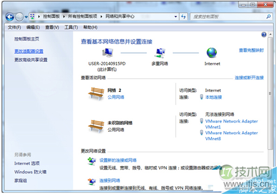277x194 pixels.
Task: Click the magnifier search icon
Action: (x=269, y=17)
